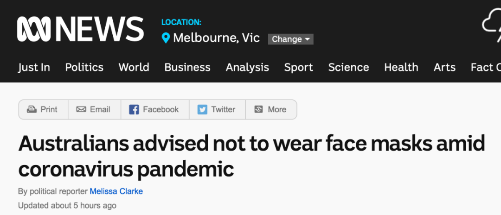
Task: Select World in the navigation bar
Action: [x=134, y=67]
